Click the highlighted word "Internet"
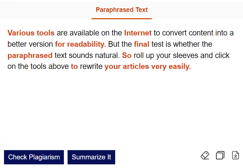The image size is (243, 168). point(138,33)
